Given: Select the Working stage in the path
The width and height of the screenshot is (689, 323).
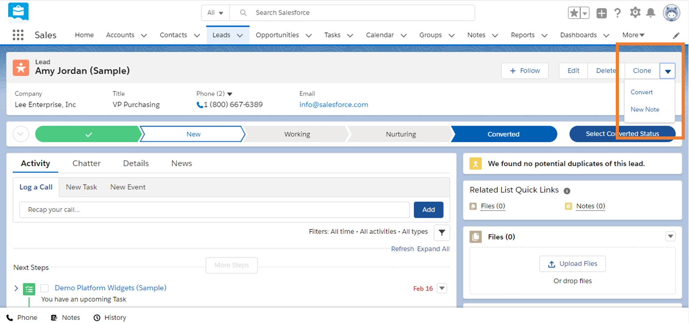Looking at the screenshot, I should click(x=297, y=134).
